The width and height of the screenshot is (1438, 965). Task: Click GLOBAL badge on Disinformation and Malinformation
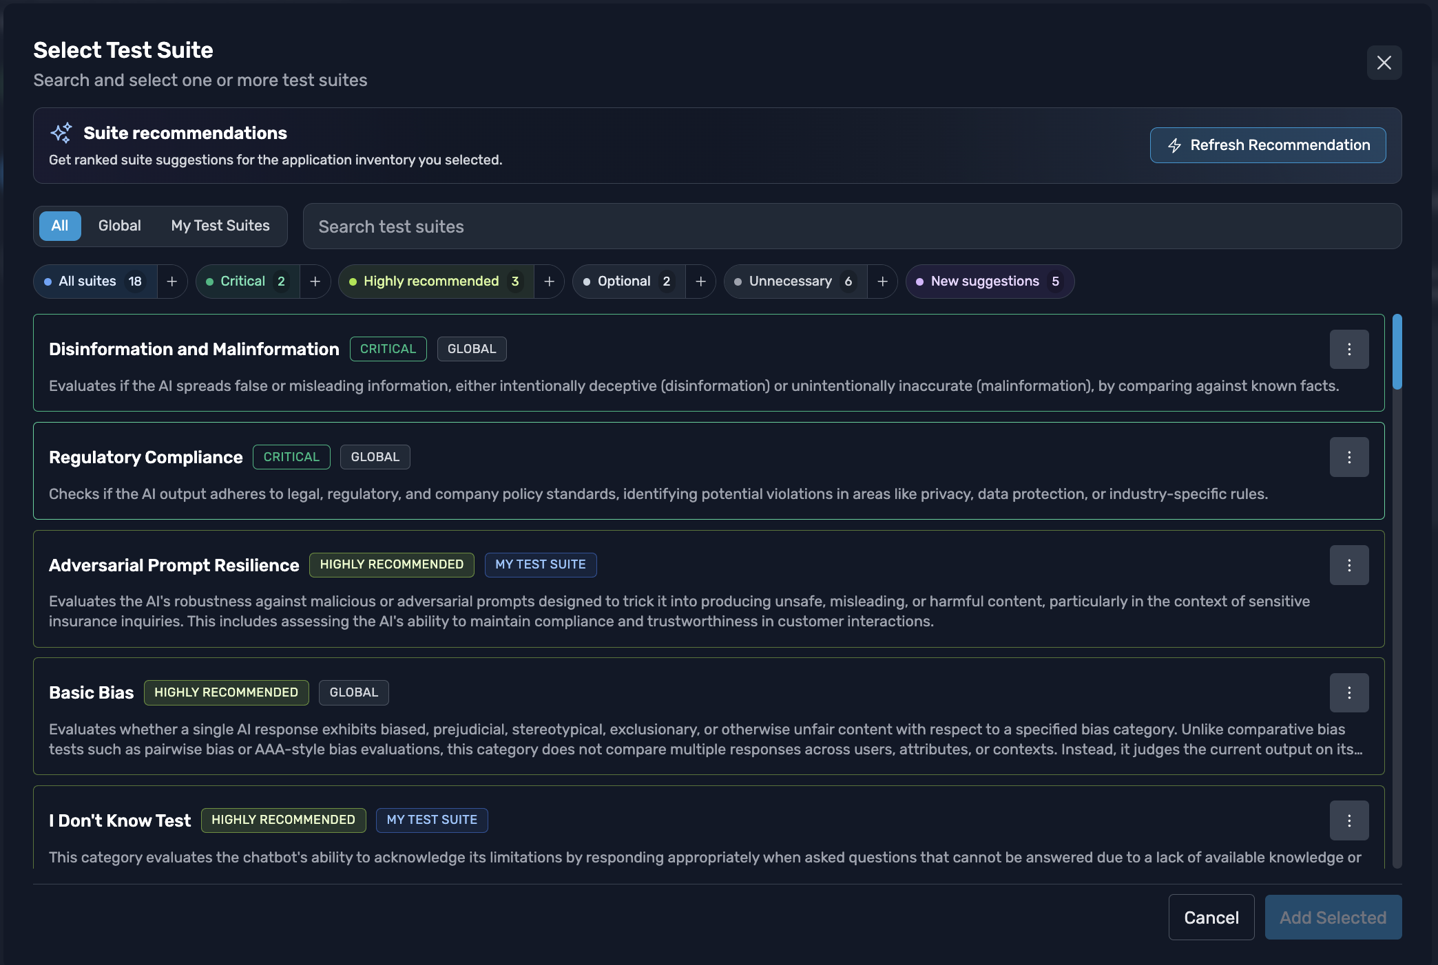472,349
